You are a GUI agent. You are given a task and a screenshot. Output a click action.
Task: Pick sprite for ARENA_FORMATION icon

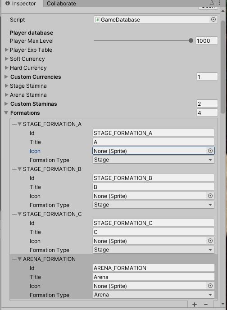(210, 286)
